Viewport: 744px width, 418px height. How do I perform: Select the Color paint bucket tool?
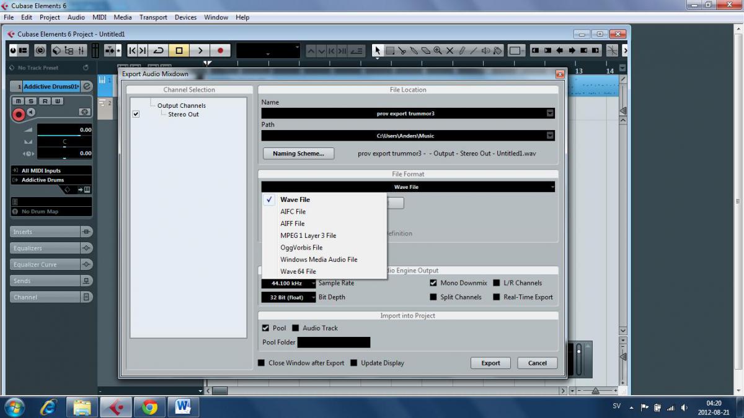[498, 51]
